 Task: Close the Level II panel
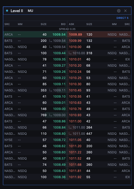[x=125, y=11]
